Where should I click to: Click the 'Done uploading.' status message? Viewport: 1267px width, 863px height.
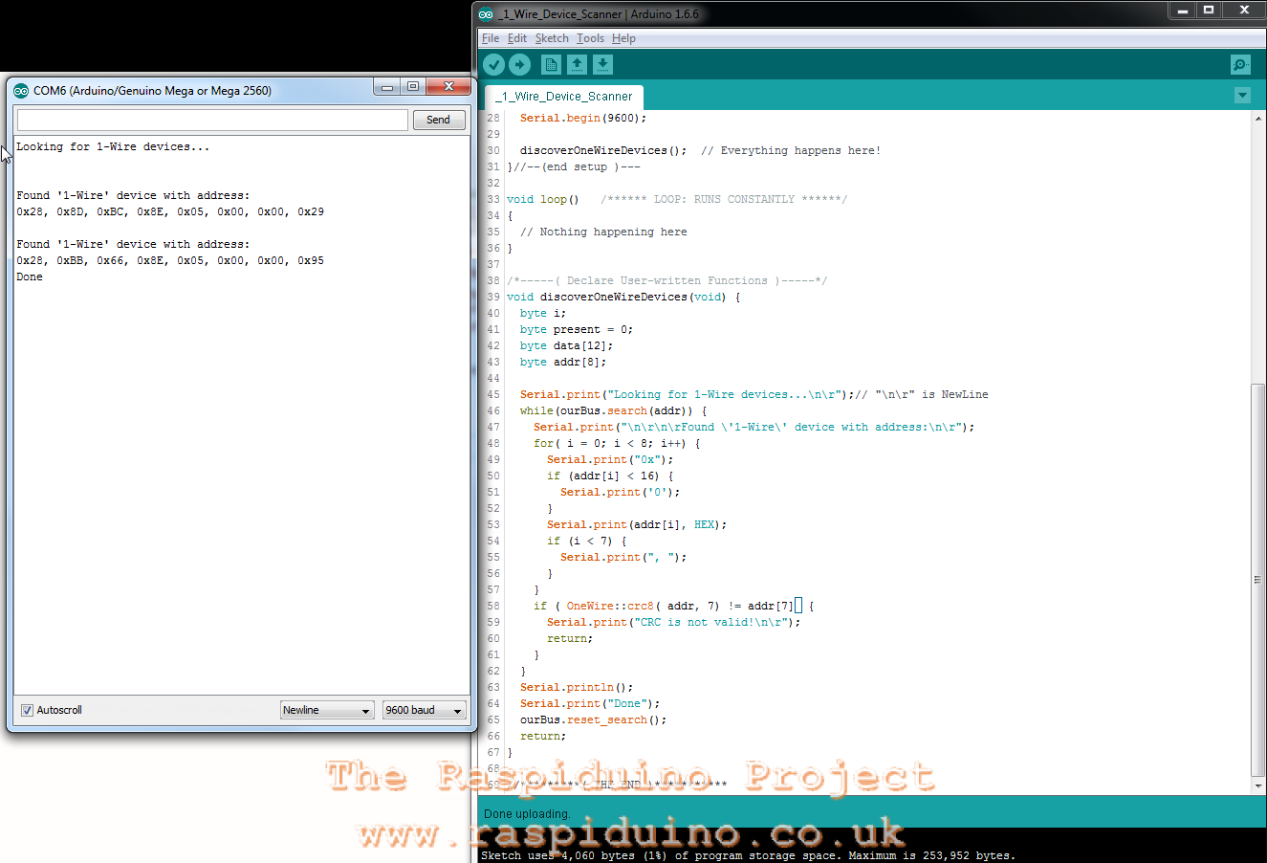(527, 814)
